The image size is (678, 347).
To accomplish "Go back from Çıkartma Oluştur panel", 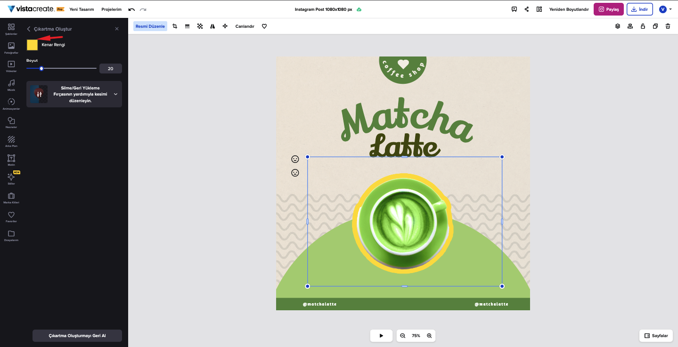I will coord(29,29).
